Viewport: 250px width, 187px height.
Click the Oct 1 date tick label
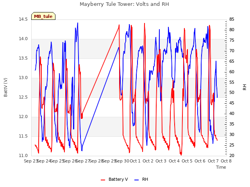click(135, 161)
